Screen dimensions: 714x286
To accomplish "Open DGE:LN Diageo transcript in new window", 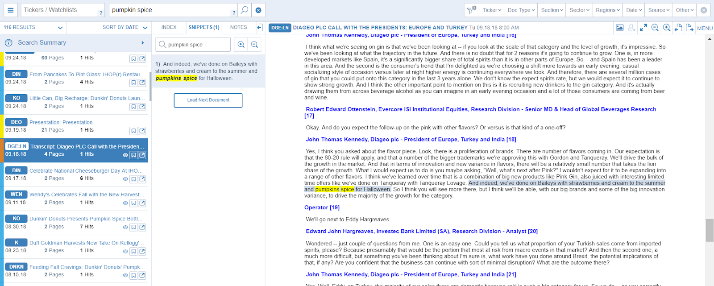I will click(x=142, y=155).
